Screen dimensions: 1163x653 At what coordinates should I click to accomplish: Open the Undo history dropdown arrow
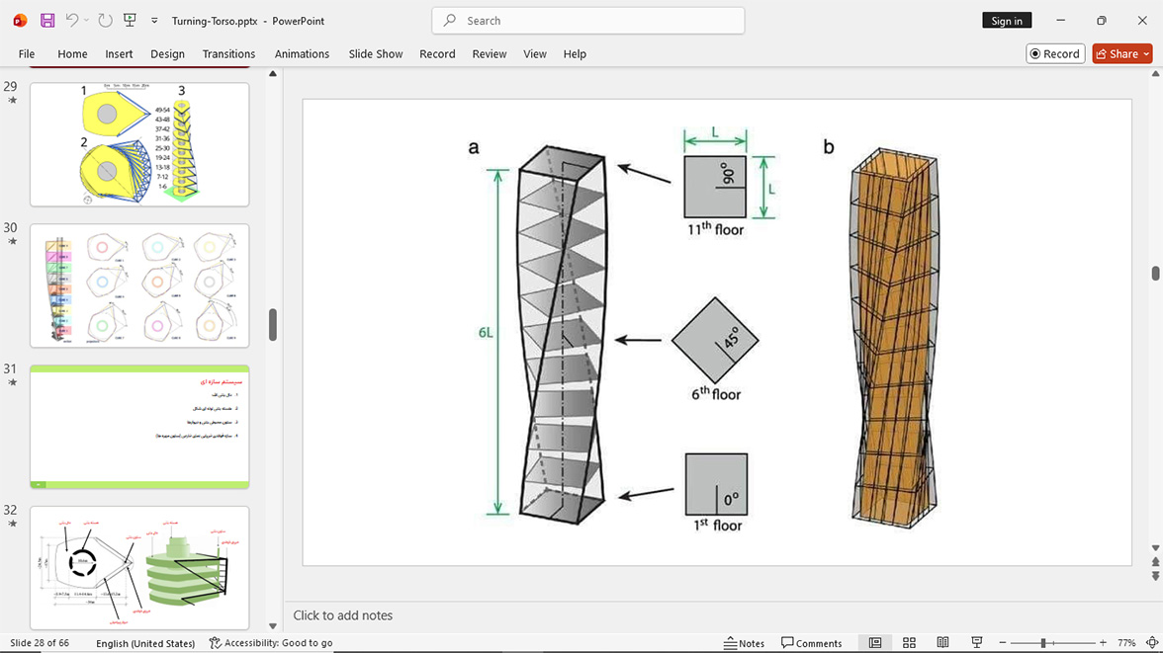pos(86,21)
